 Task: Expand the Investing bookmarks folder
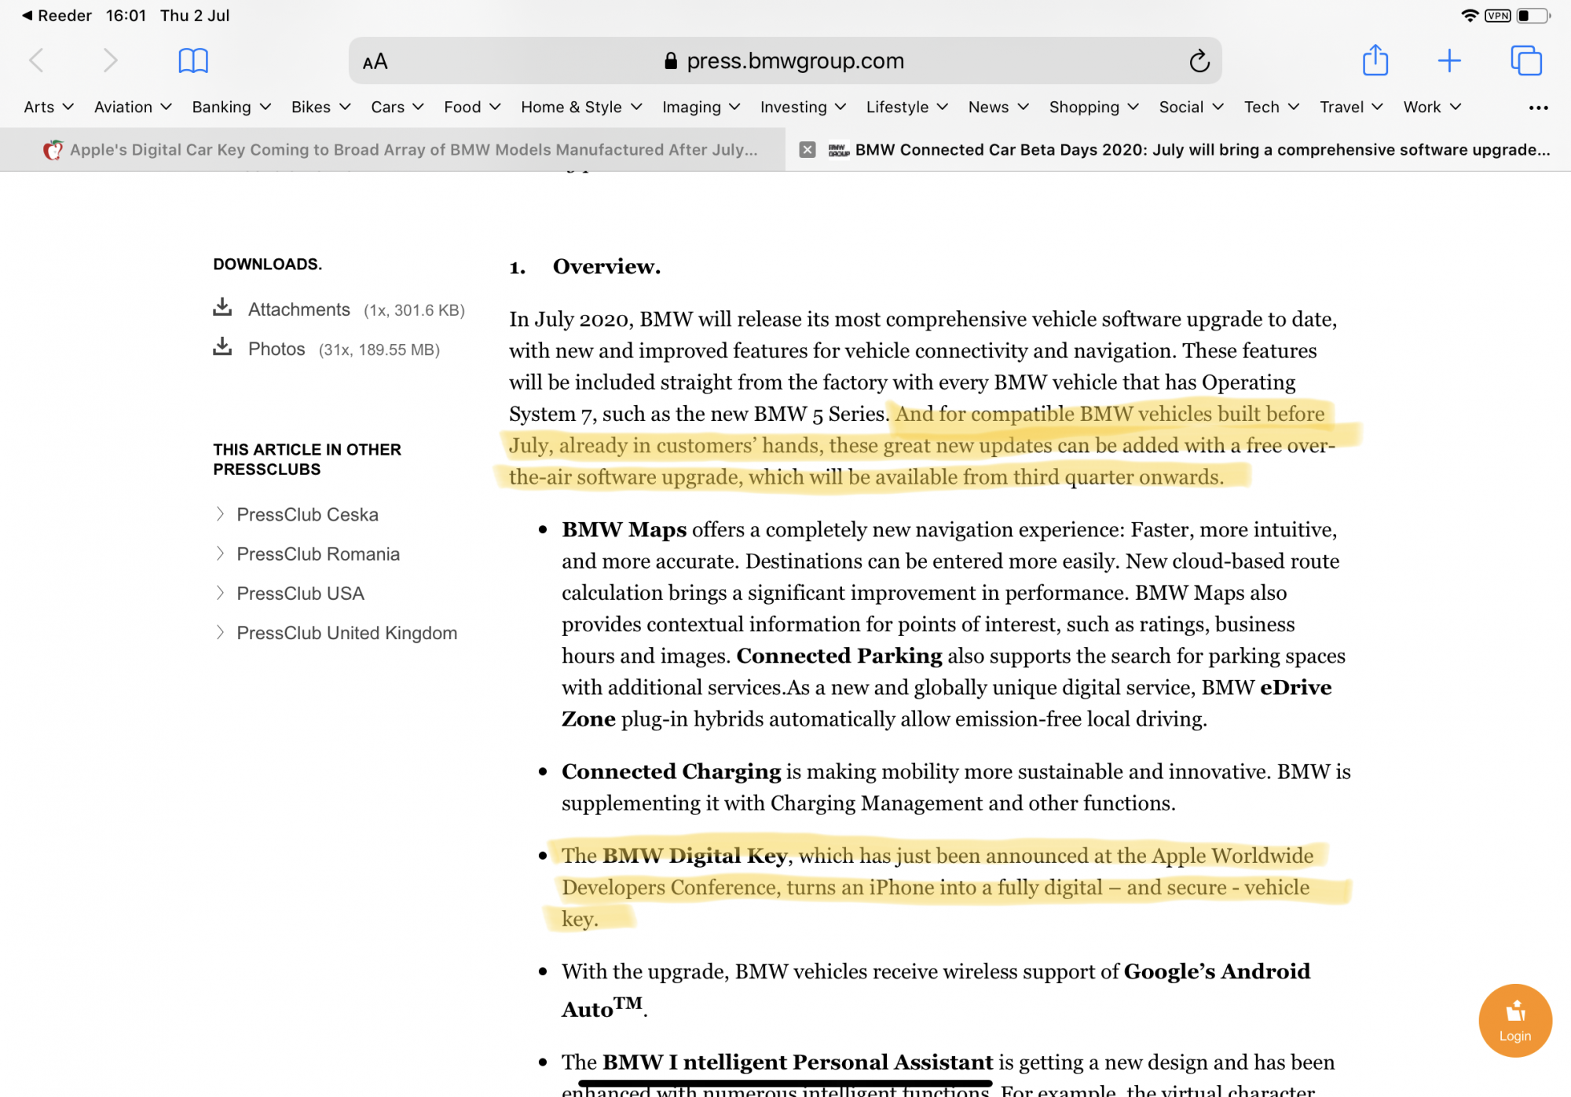click(803, 107)
